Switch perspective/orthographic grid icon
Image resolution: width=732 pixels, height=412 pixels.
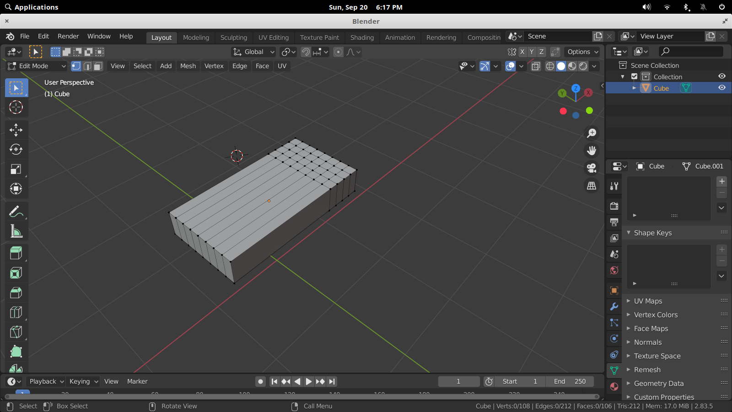[x=592, y=185]
